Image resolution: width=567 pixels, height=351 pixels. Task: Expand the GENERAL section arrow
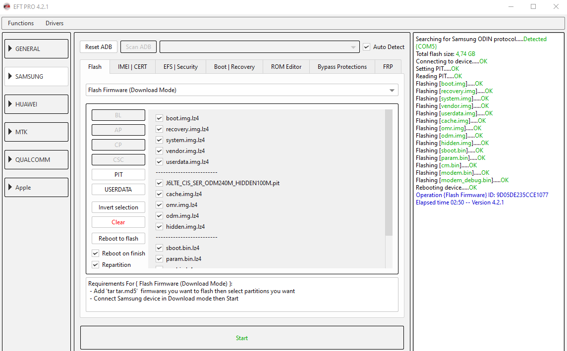[10, 49]
